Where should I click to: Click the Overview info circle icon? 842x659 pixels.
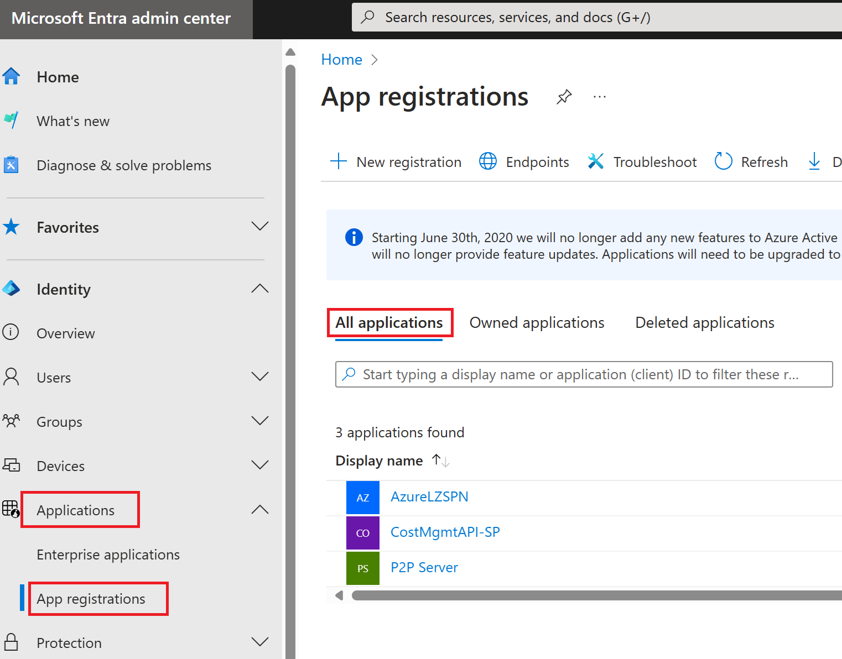[11, 332]
